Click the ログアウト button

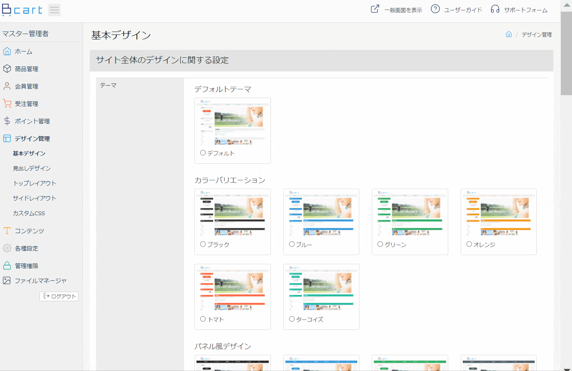59,296
